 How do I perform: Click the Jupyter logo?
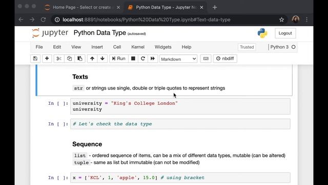[x=50, y=33]
